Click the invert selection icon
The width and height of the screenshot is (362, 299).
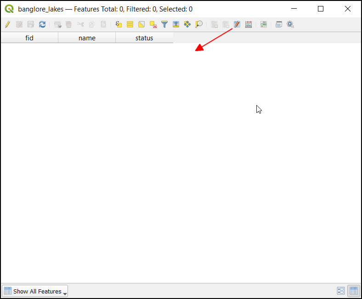(141, 24)
